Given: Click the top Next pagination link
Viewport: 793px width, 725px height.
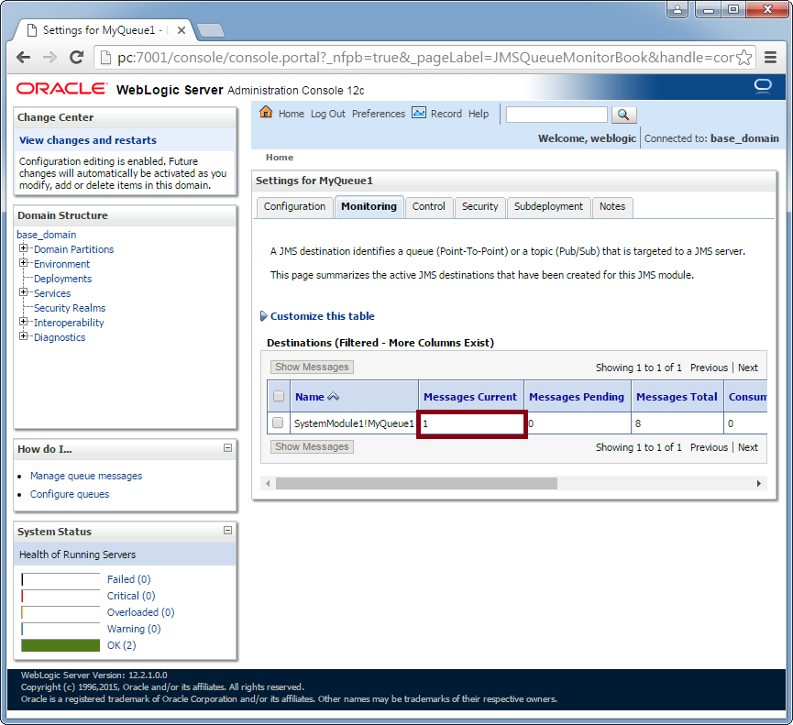Looking at the screenshot, I should pos(748,368).
